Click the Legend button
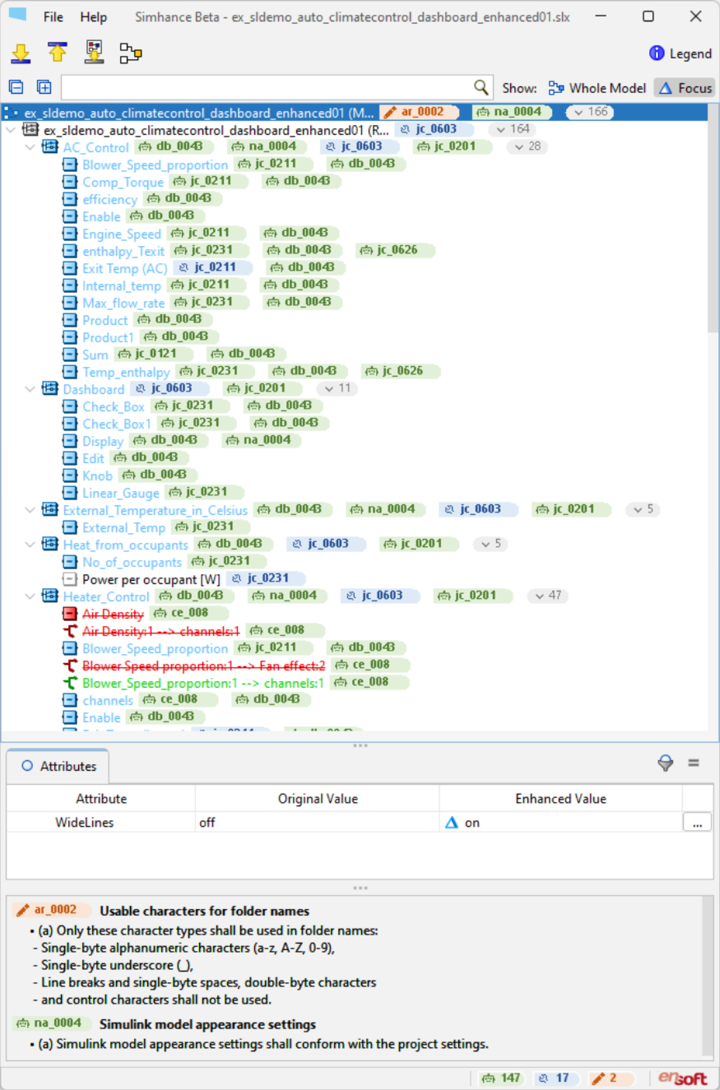The height and width of the screenshot is (1090, 720). [680, 54]
